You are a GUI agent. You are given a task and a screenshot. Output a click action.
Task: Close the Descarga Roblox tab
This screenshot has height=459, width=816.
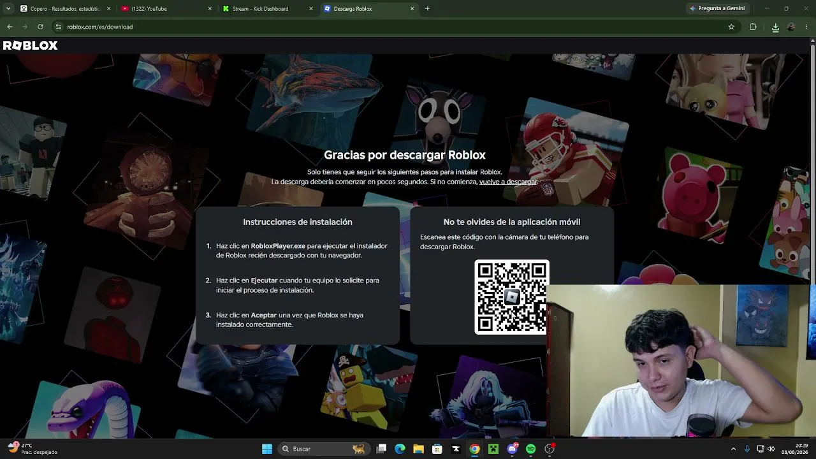click(412, 9)
